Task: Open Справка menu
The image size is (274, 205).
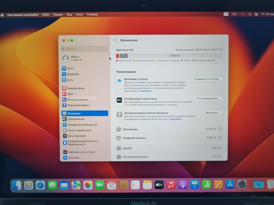Action: (x=92, y=14)
